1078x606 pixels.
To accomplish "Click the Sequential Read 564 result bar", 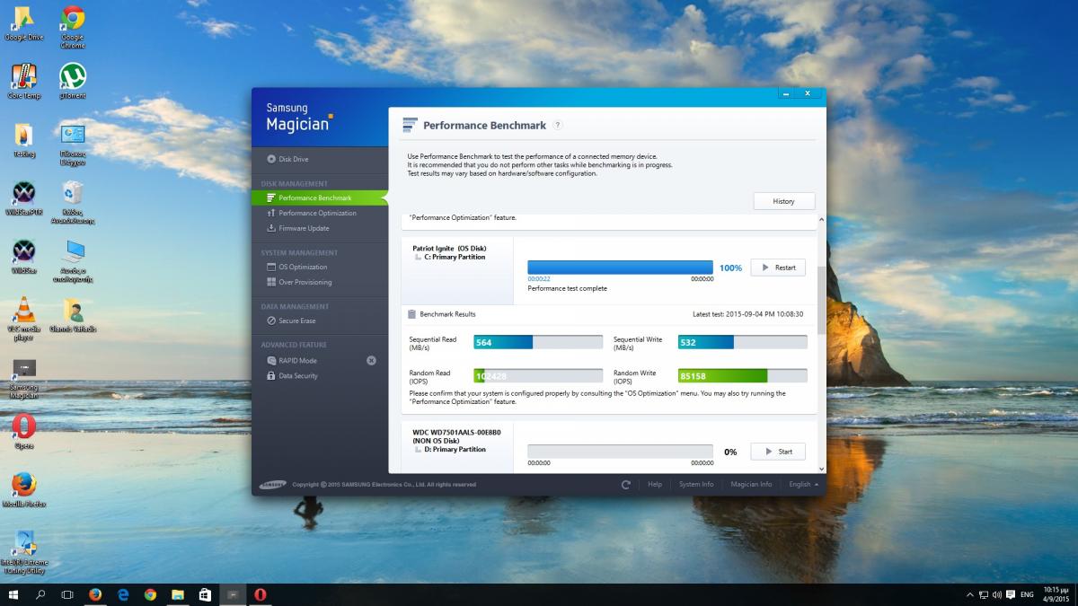I will tap(538, 342).
